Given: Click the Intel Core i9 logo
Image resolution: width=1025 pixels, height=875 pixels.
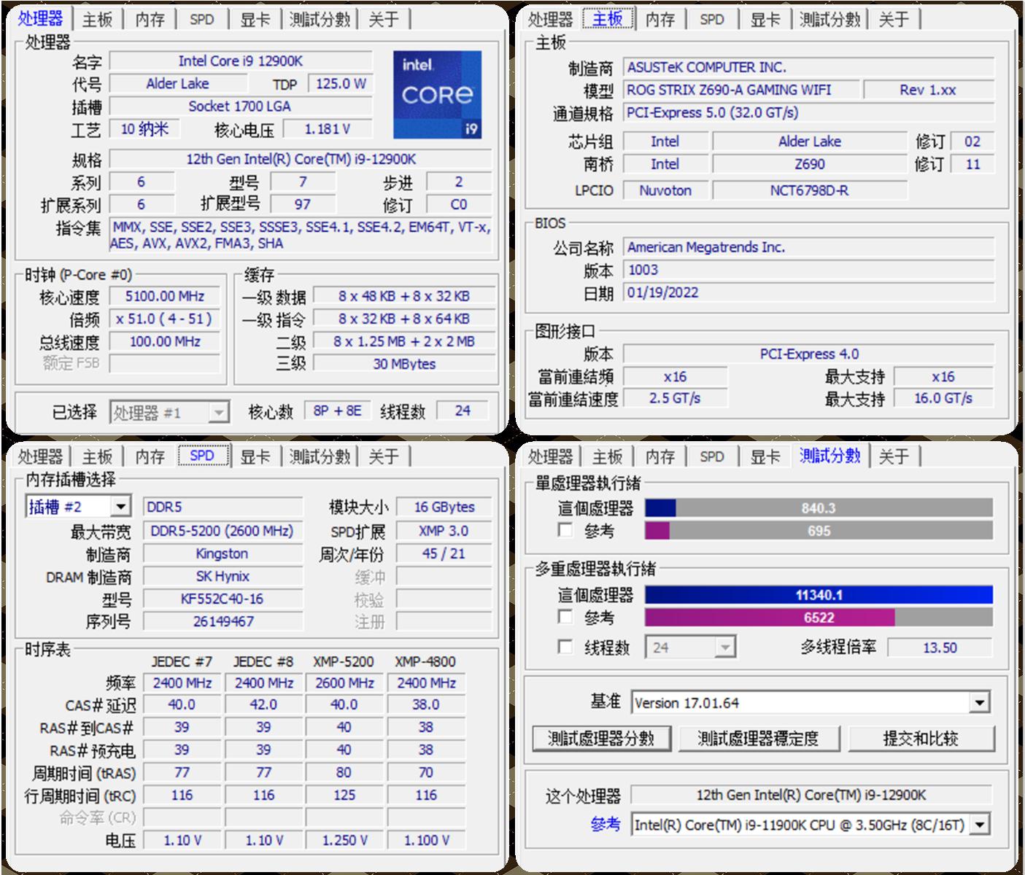Looking at the screenshot, I should 438,96.
